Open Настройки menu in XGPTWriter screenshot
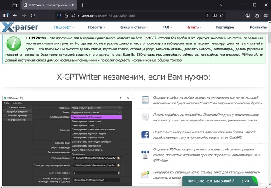271x188 pixels. [17, 103]
